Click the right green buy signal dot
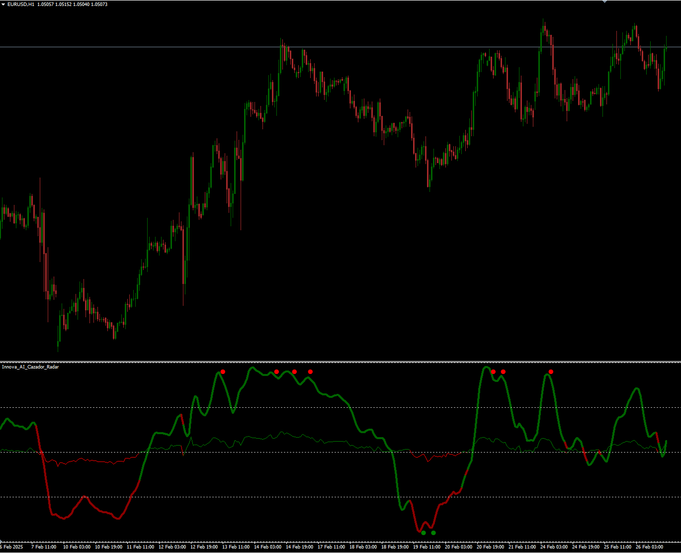The height and width of the screenshot is (553, 681). tap(433, 533)
